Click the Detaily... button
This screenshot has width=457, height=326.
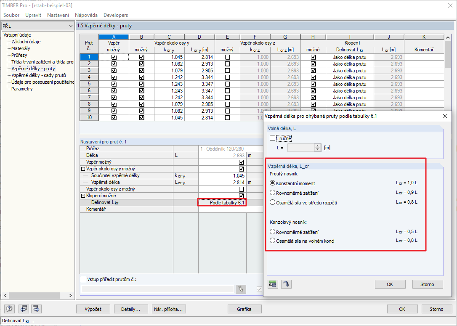point(130,309)
